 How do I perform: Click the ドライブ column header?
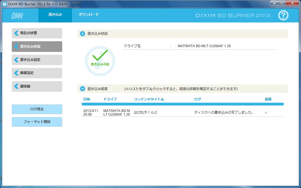(x=110, y=99)
